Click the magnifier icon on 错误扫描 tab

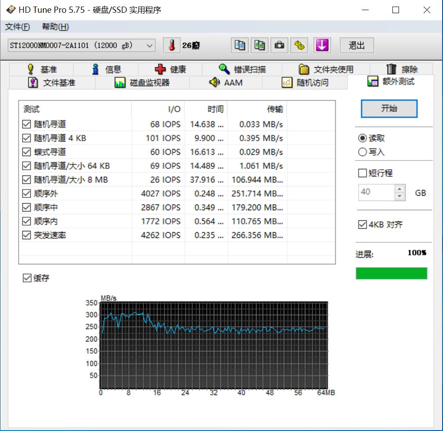[x=223, y=69]
